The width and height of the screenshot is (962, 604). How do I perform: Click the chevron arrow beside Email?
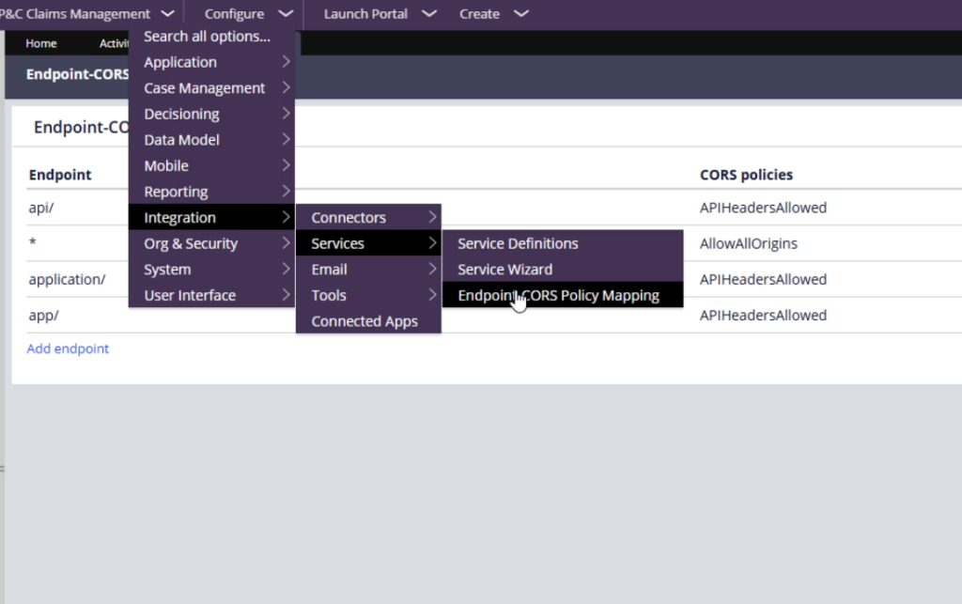(432, 269)
